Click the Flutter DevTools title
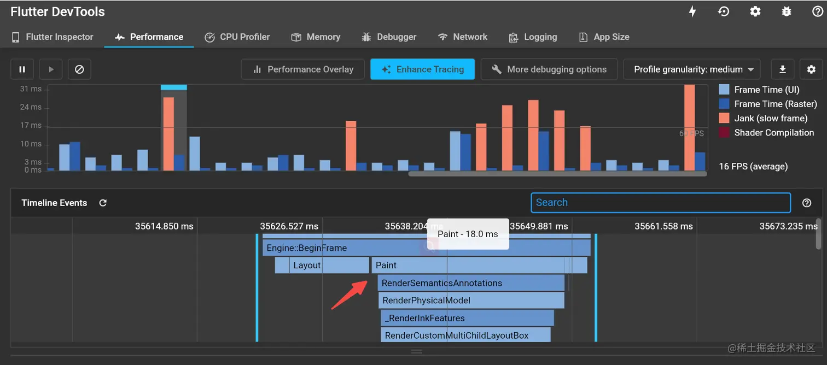827x365 pixels. [x=57, y=11]
